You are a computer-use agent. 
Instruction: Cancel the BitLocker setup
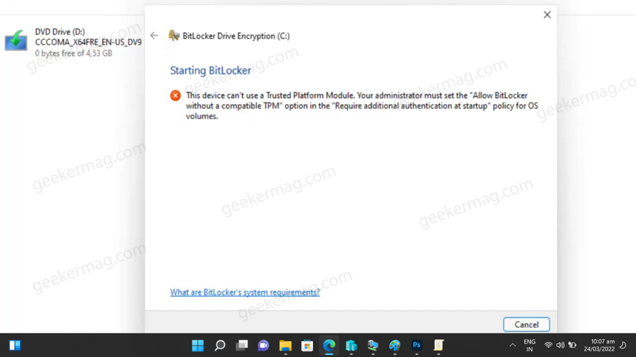527,325
